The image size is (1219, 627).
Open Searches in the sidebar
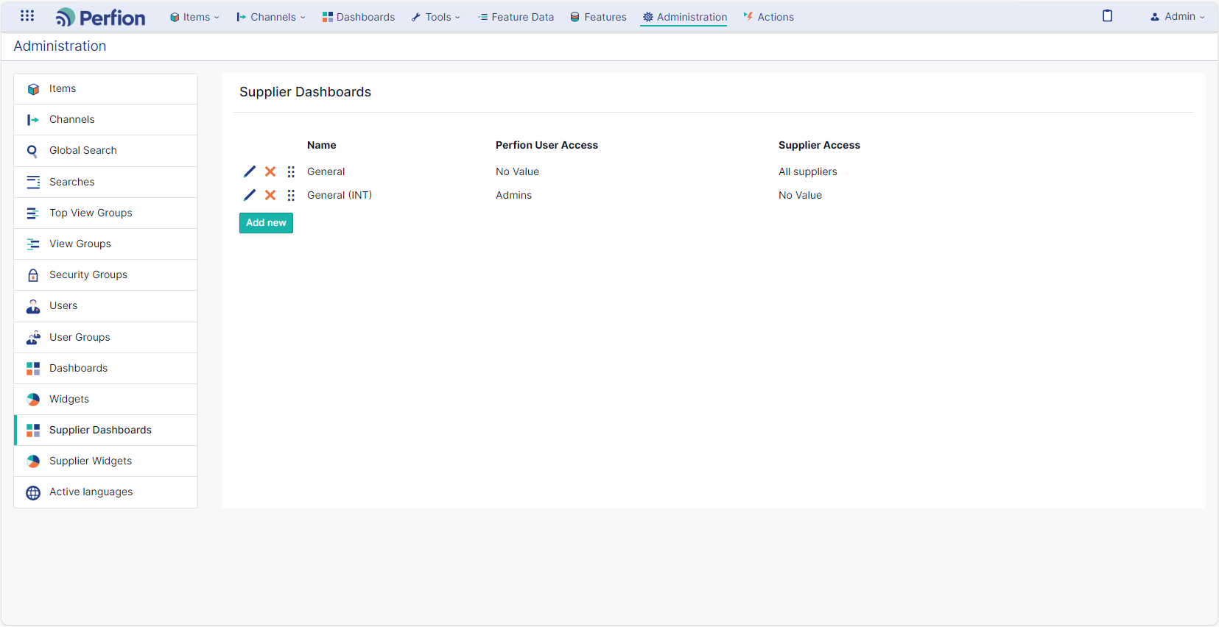(105, 182)
